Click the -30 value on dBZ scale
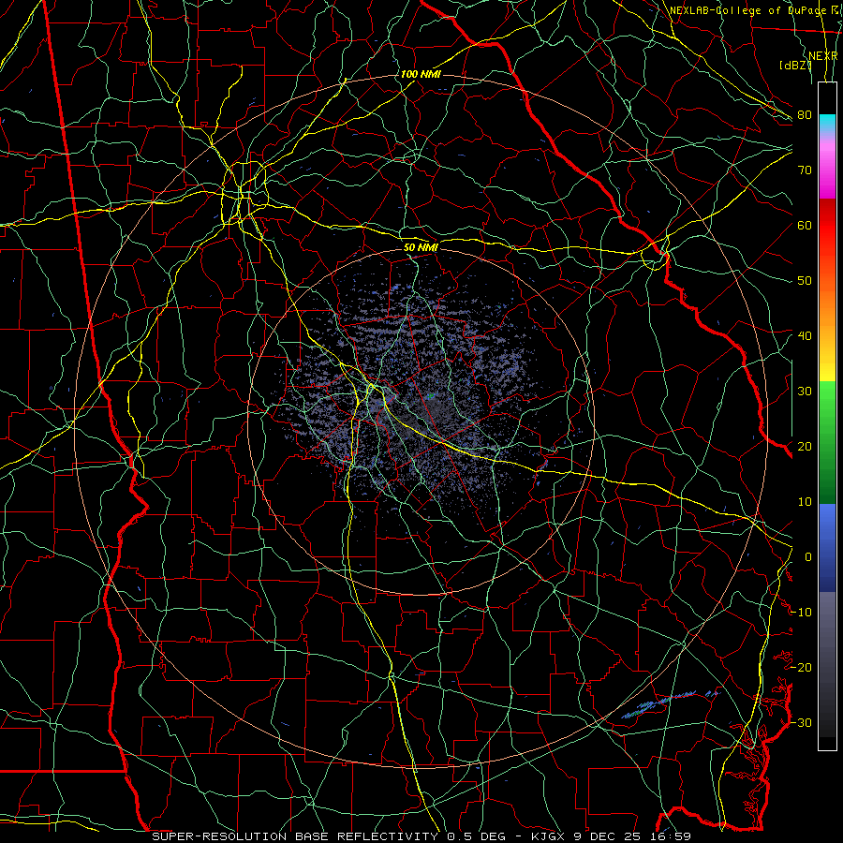 click(801, 722)
